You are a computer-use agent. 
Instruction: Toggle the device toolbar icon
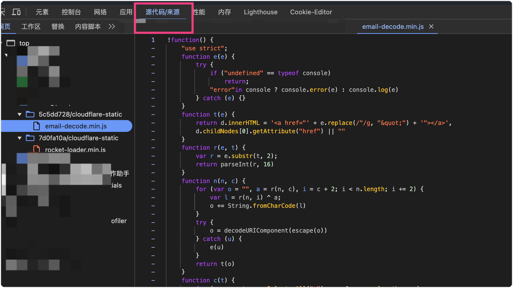pyautogui.click(x=16, y=12)
